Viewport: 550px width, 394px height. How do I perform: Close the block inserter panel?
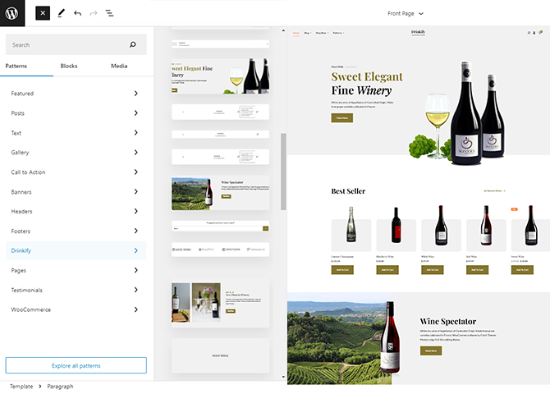44,13
